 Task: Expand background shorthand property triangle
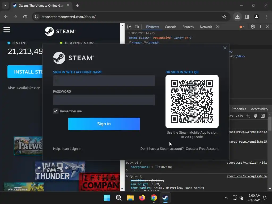coord(152,167)
